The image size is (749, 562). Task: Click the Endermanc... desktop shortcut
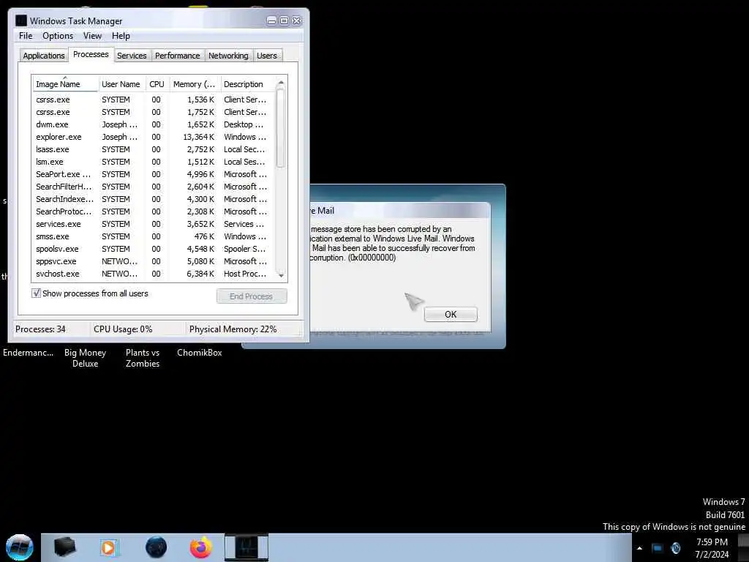[29, 353]
